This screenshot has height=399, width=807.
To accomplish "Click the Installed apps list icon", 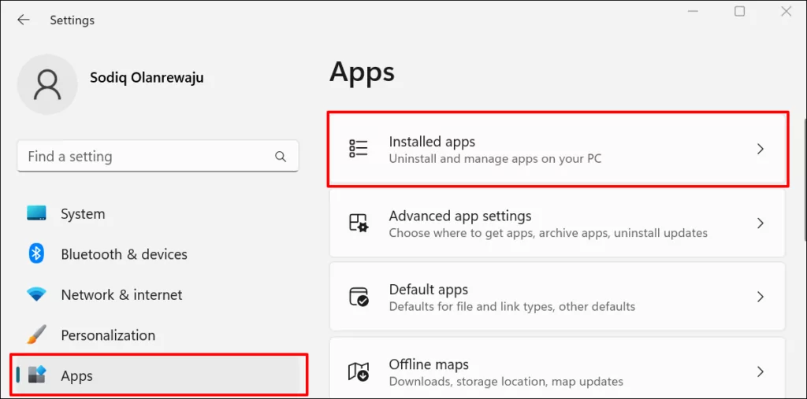I will pyautogui.click(x=359, y=149).
